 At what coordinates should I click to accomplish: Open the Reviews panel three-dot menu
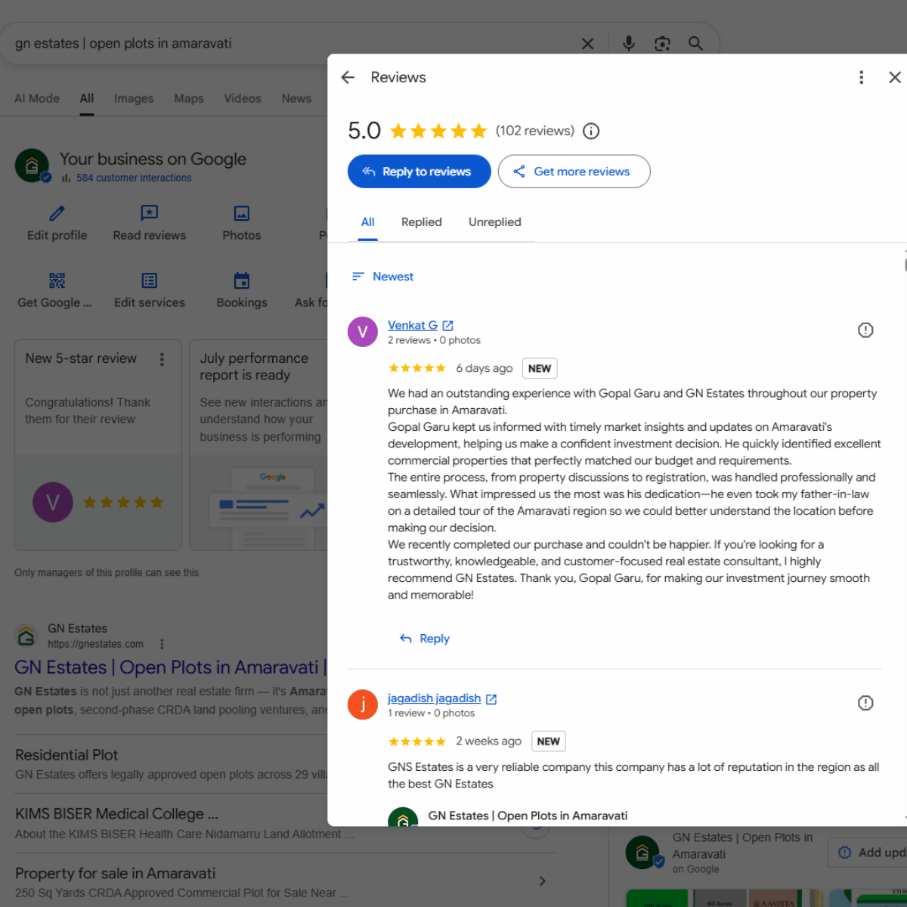[x=861, y=77]
